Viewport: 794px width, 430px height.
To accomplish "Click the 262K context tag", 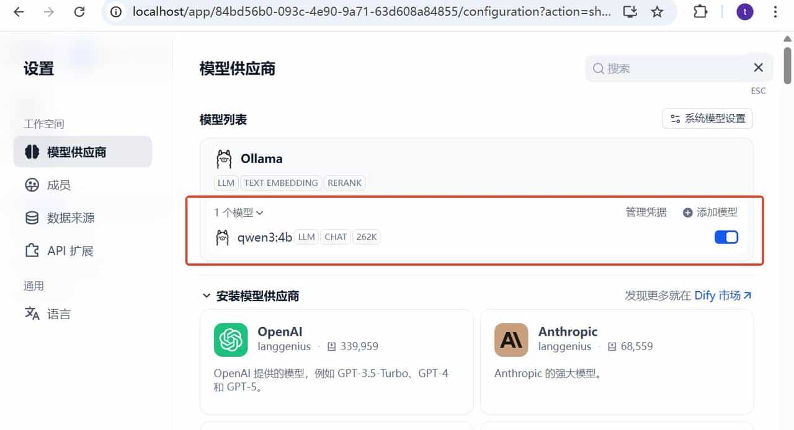I will (x=367, y=237).
